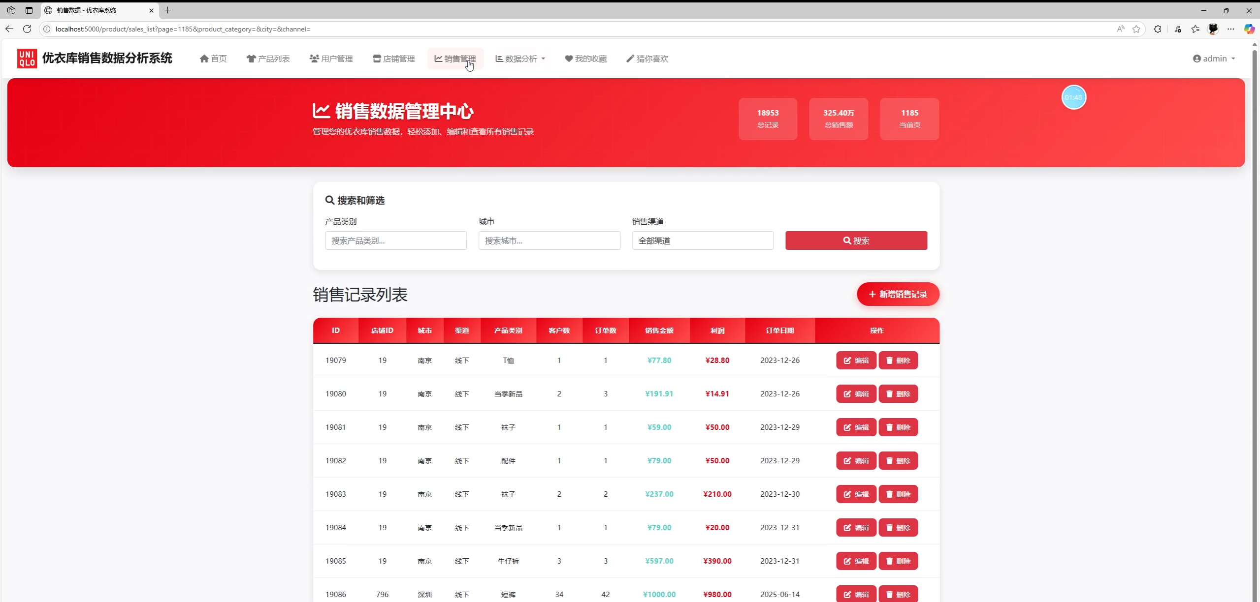Edit record 19084 with 编辑 button
The width and height of the screenshot is (1260, 602).
(x=856, y=528)
